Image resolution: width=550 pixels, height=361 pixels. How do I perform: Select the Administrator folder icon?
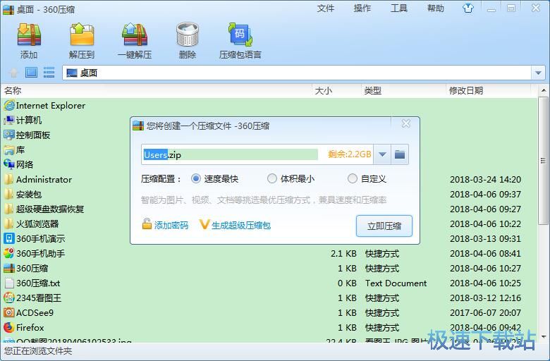pyautogui.click(x=9, y=179)
